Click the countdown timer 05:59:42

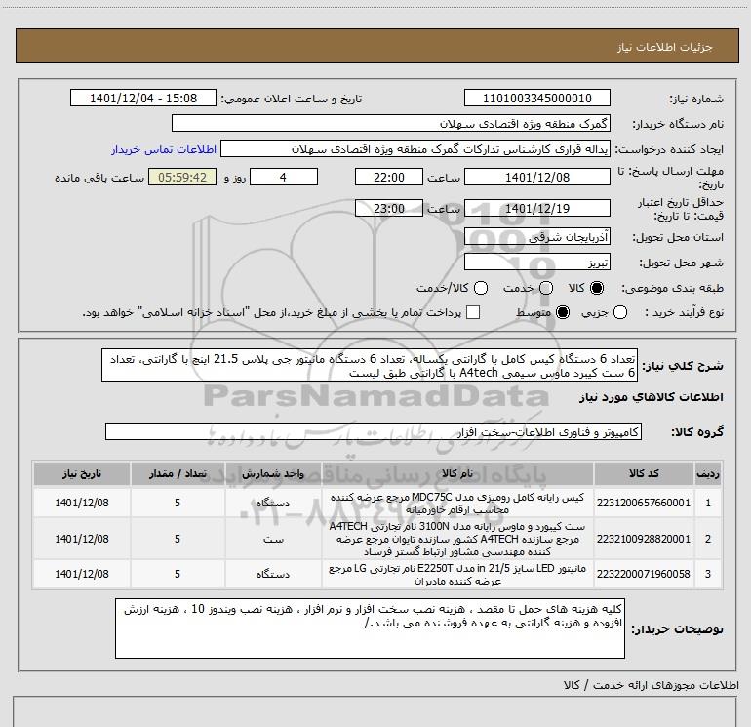click(182, 177)
